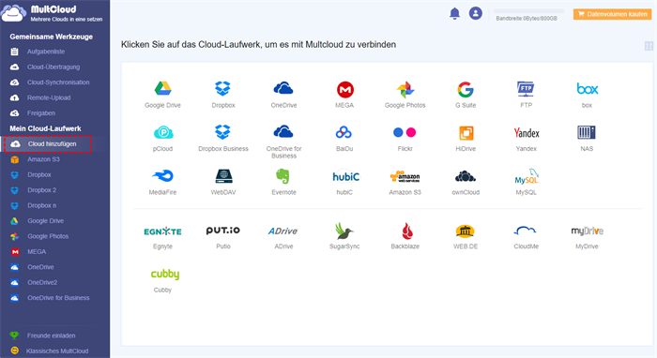Choose the MEGA cloud service icon
This screenshot has width=657, height=358.
tap(345, 90)
